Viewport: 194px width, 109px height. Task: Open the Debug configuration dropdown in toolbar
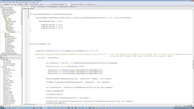pyautogui.click(x=45, y=5)
